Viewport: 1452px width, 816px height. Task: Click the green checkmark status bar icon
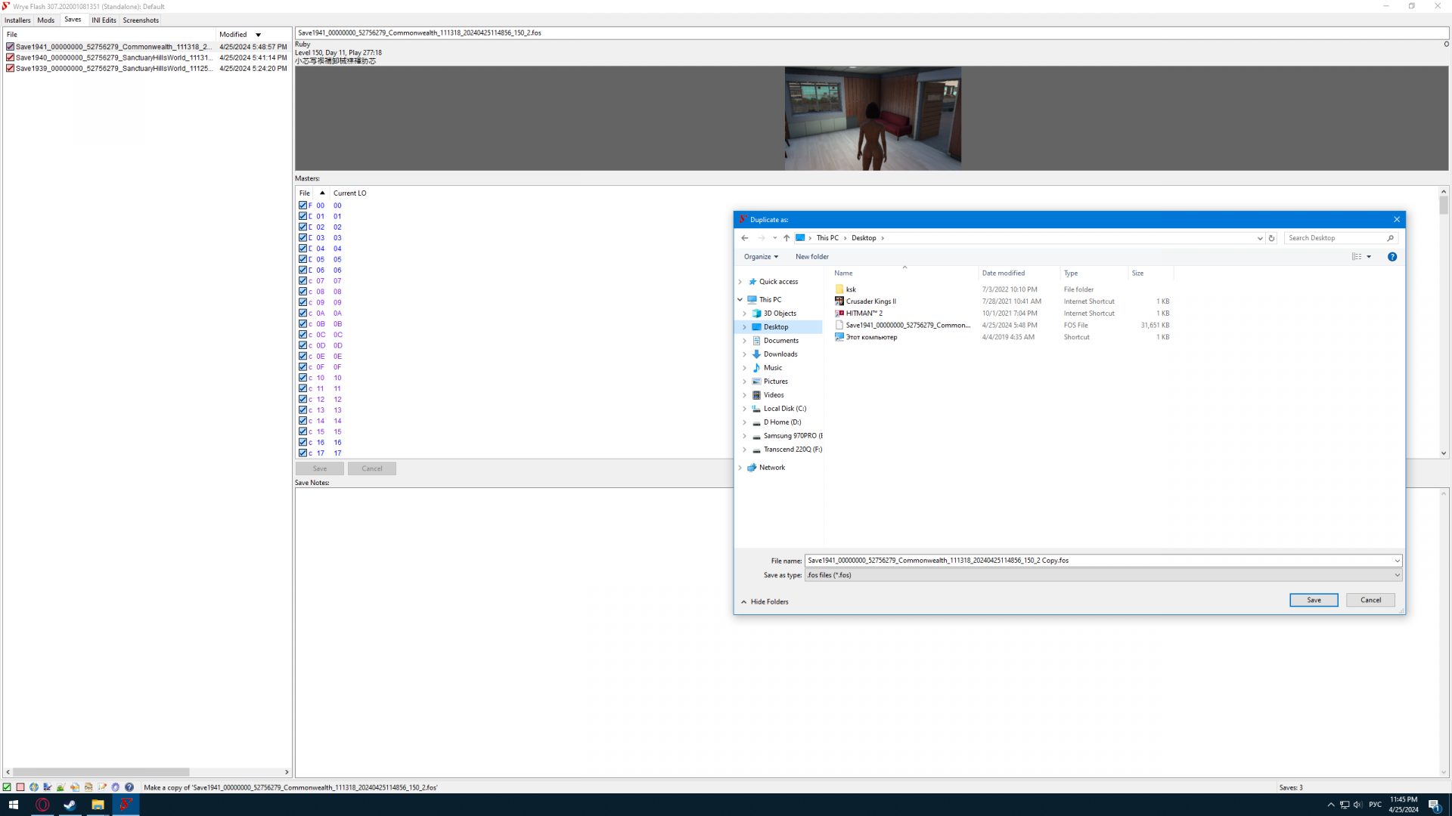pos(7,787)
